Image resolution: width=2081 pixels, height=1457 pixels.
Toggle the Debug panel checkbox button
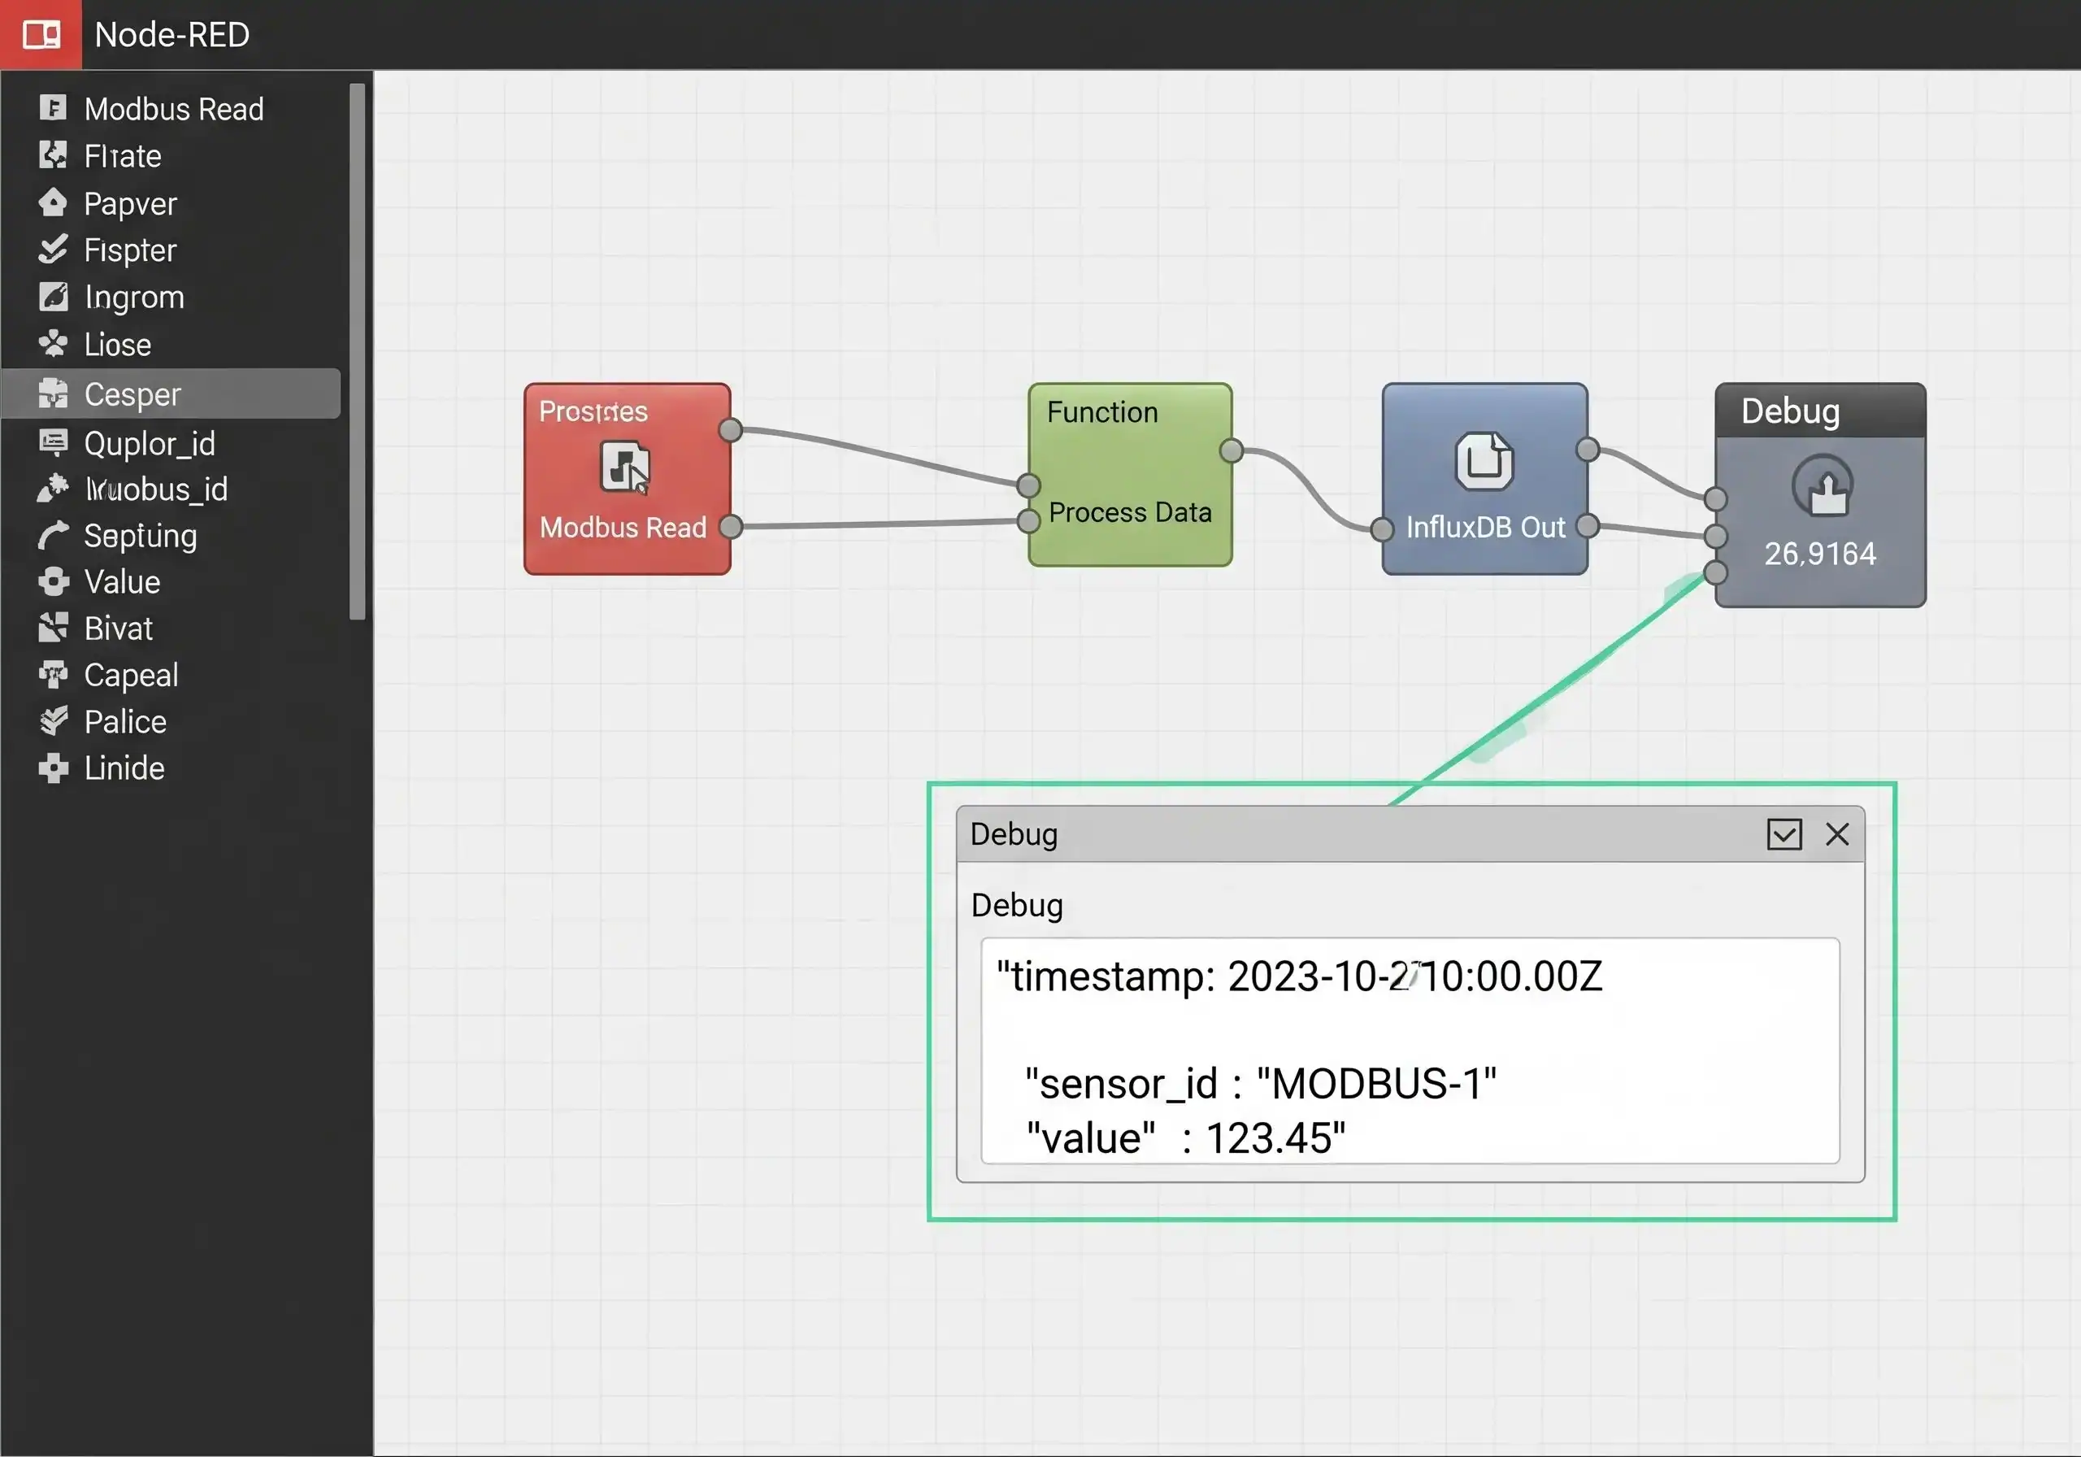pos(1783,834)
